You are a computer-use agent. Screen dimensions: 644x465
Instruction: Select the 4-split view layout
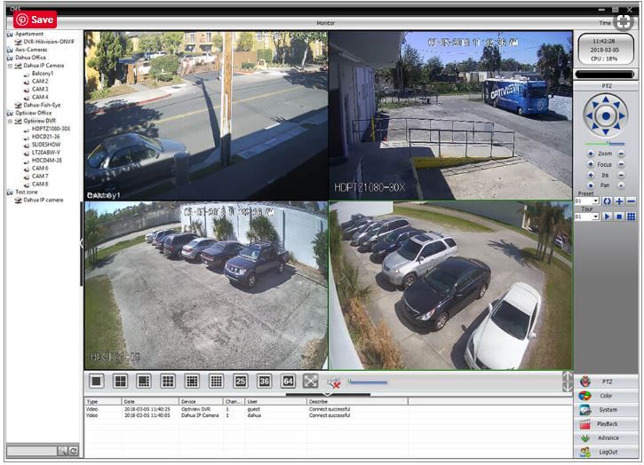coord(120,381)
